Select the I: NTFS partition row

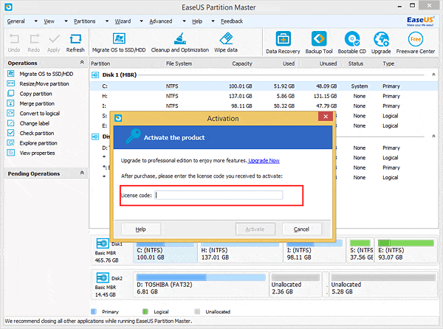264,105
